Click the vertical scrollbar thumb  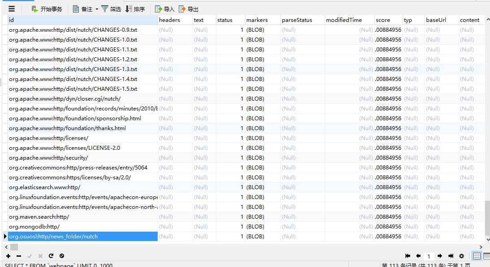(x=487, y=217)
